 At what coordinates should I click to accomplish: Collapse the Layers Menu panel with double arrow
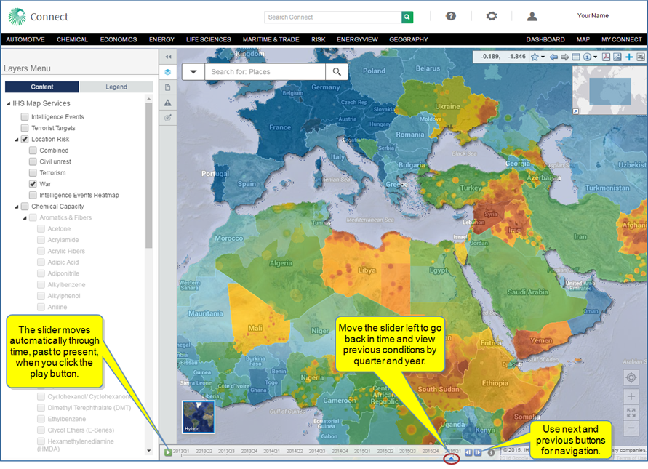coord(168,57)
